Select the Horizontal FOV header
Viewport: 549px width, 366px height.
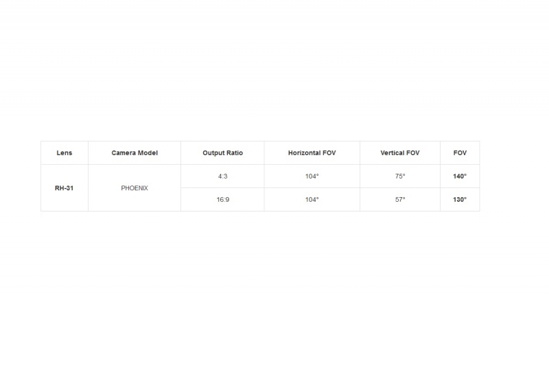point(312,153)
